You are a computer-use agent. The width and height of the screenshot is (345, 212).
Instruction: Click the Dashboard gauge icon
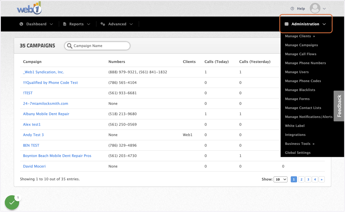pos(21,24)
